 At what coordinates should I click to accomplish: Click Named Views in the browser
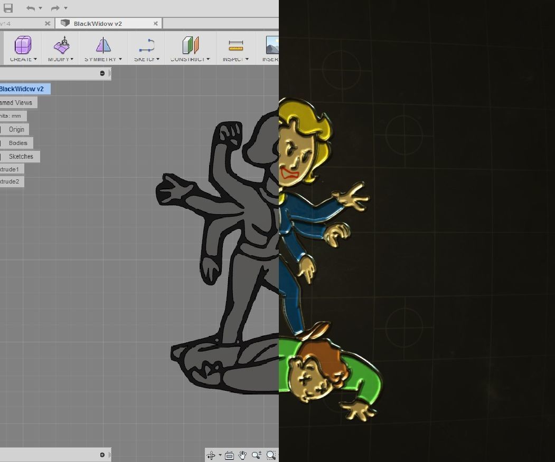[x=16, y=102]
